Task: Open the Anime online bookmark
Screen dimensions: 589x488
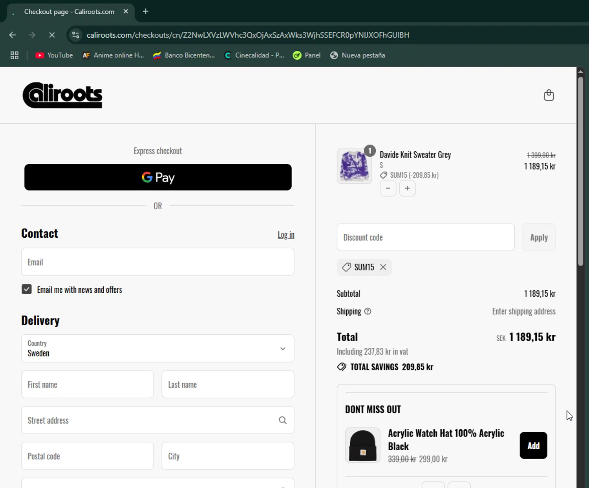Action: tap(113, 55)
